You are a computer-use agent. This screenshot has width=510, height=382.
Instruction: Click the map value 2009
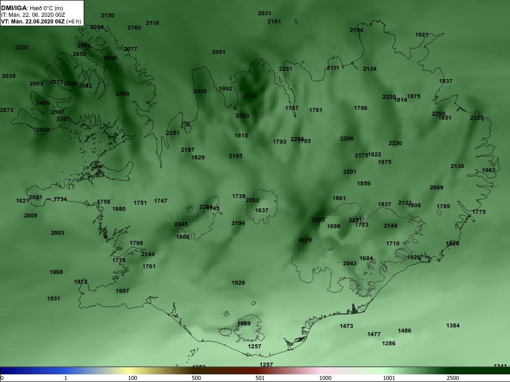click(30, 215)
